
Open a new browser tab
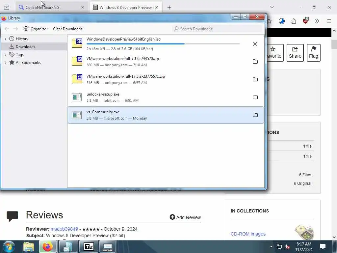[169, 8]
